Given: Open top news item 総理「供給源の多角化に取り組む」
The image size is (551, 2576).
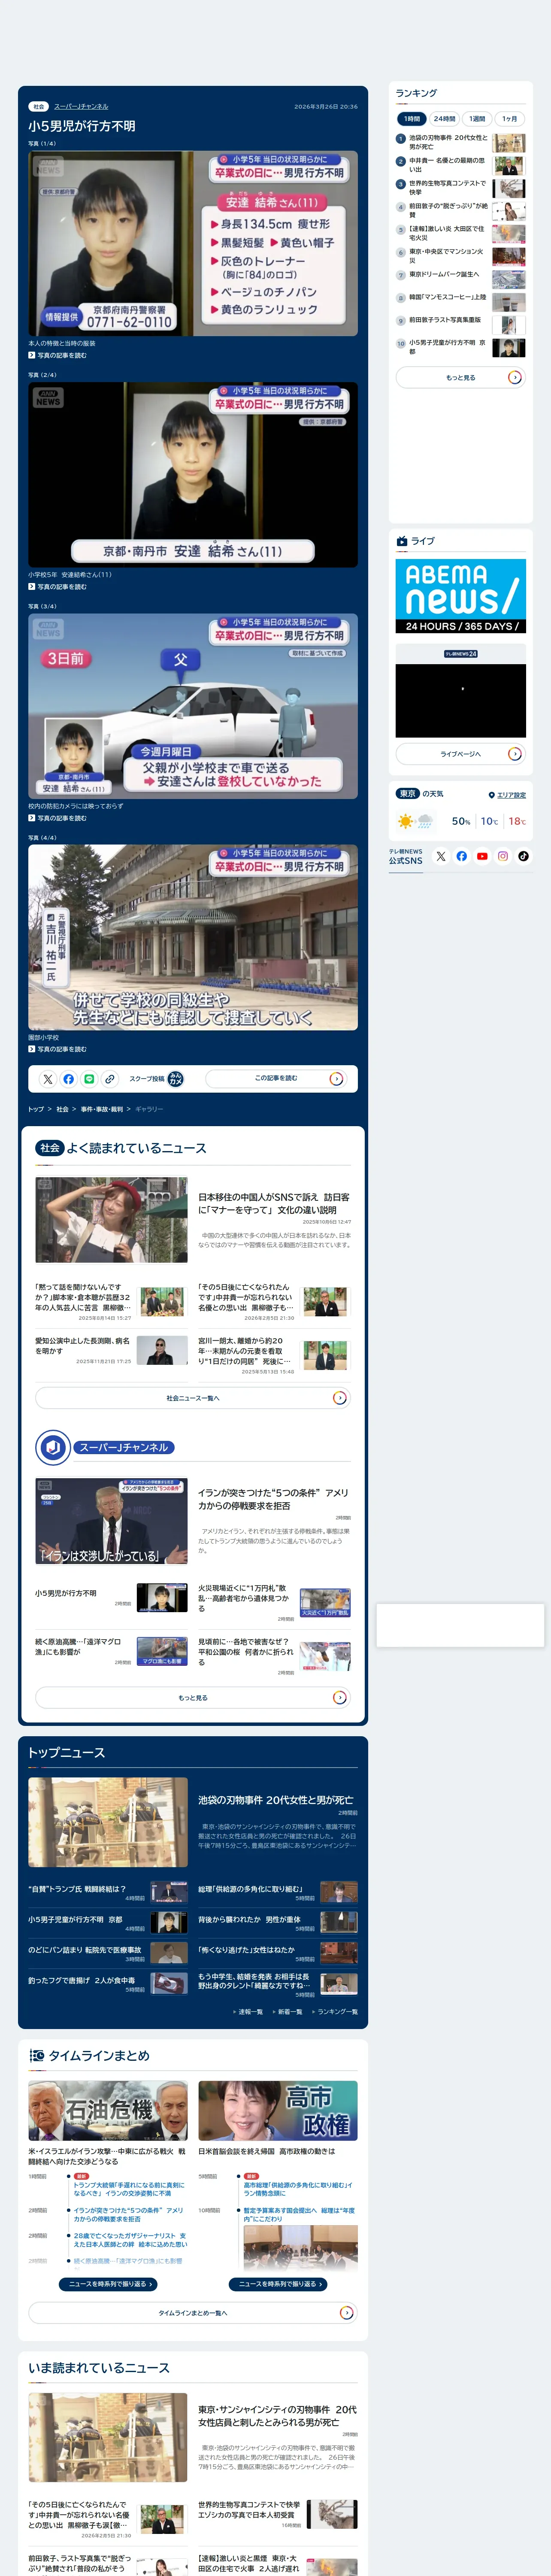Looking at the screenshot, I should (x=250, y=1889).
